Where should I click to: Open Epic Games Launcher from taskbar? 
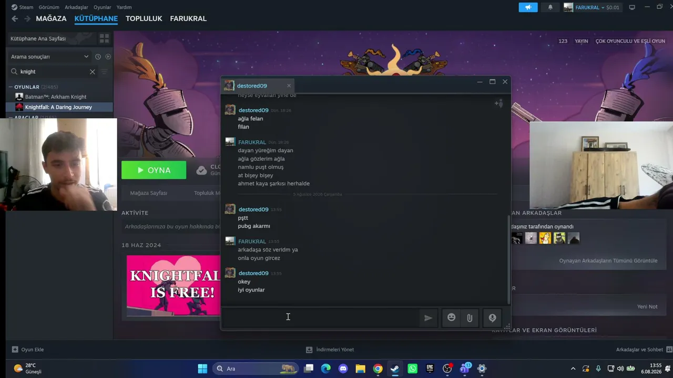430,369
